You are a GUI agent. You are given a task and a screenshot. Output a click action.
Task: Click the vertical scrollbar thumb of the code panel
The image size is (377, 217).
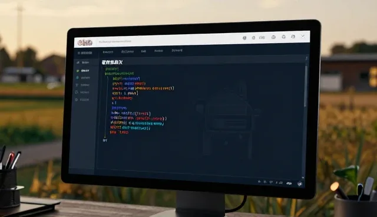pos(306,86)
